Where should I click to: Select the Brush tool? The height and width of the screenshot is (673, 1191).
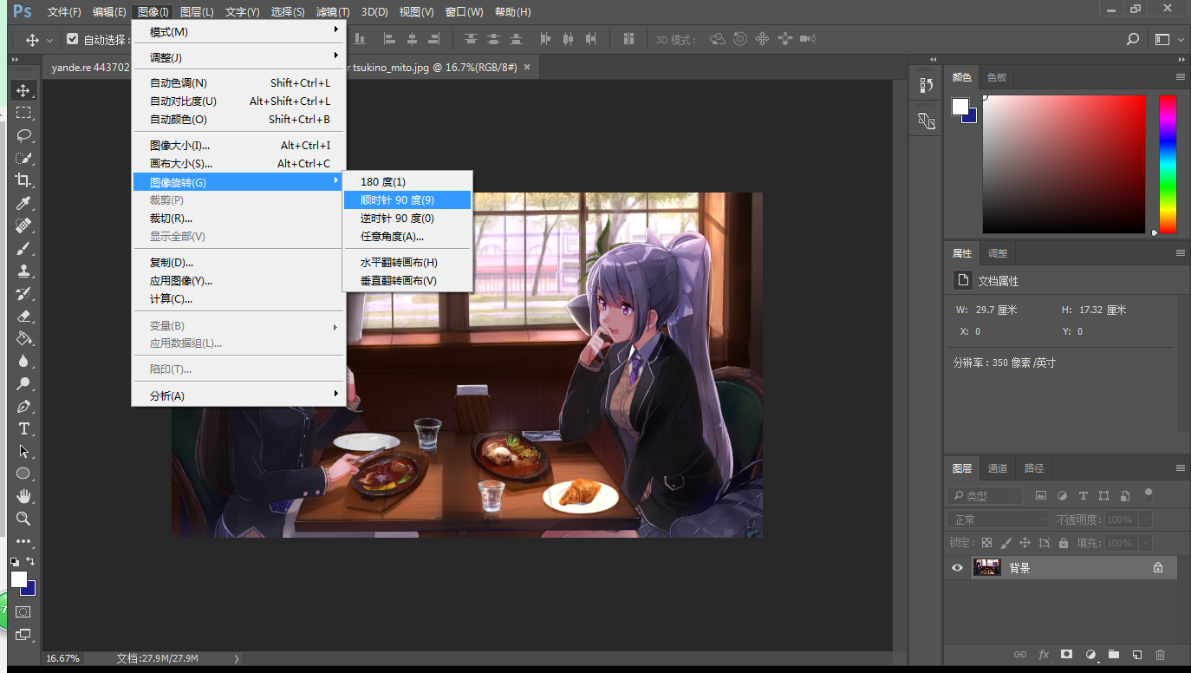point(23,248)
